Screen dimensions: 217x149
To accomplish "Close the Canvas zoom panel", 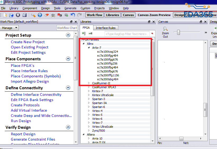I will point(205,22).
